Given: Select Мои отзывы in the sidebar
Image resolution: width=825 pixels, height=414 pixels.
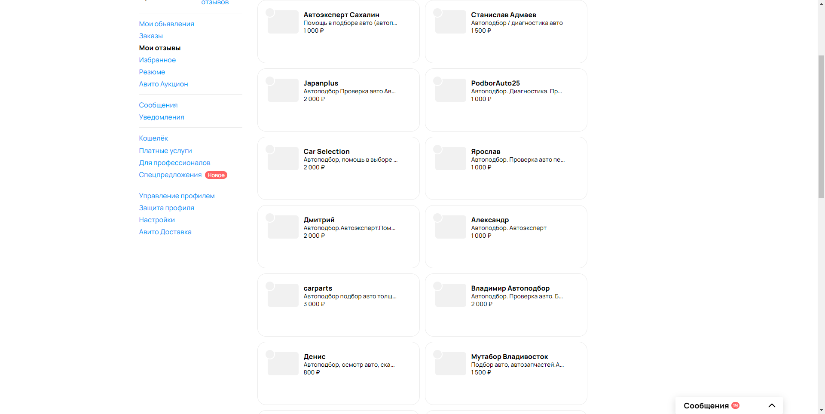Looking at the screenshot, I should 159,48.
